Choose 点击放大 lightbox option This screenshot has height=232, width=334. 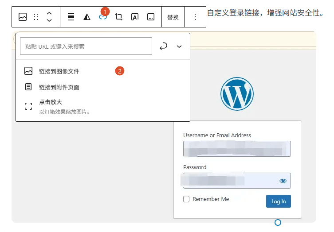click(x=50, y=102)
